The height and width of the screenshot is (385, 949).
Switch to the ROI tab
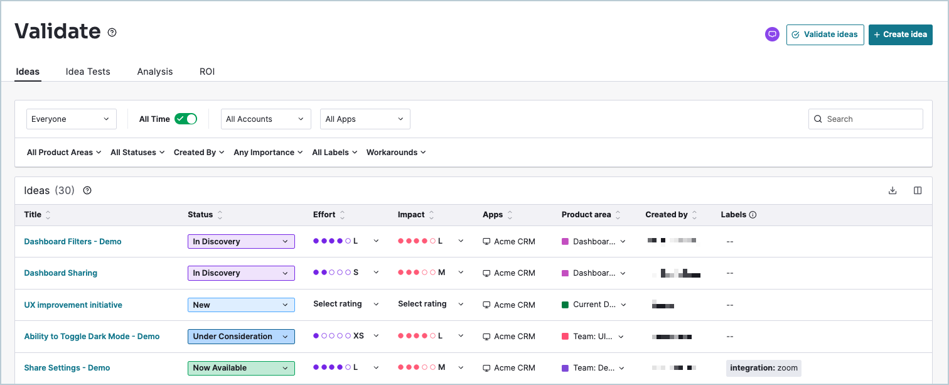[x=207, y=72]
